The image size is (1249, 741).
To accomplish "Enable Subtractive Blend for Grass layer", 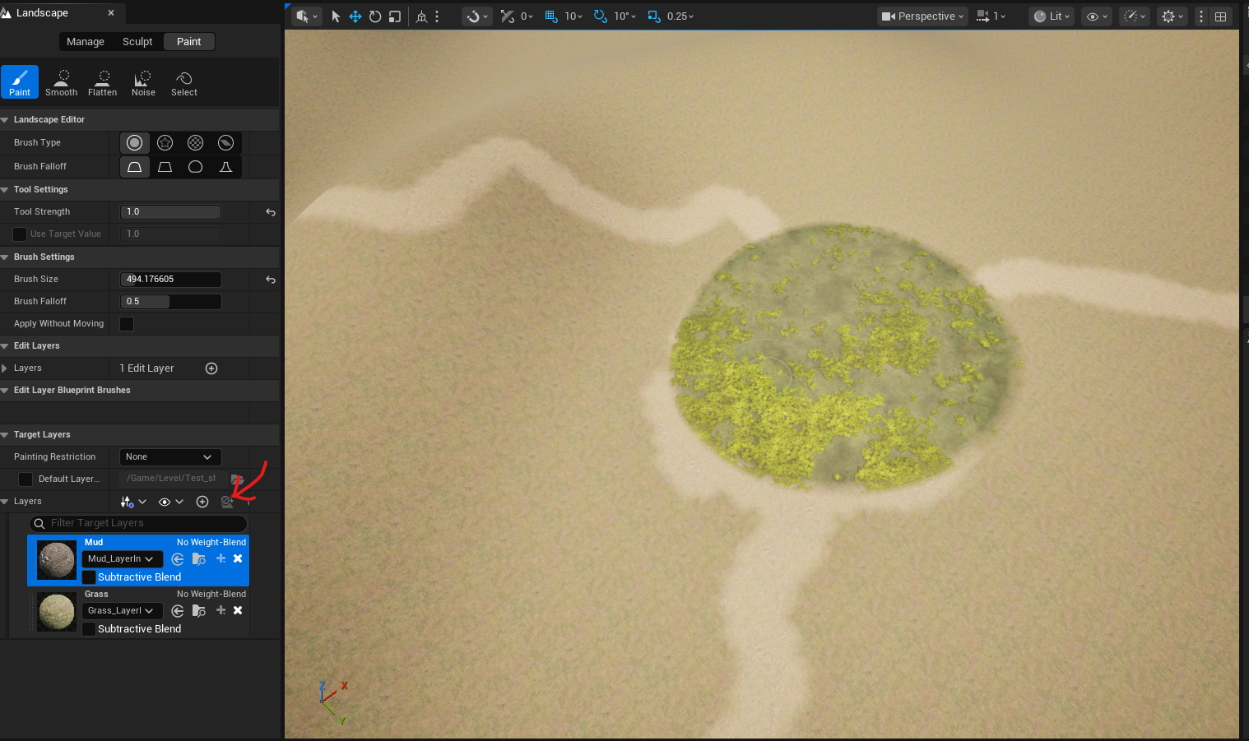I will 89,629.
